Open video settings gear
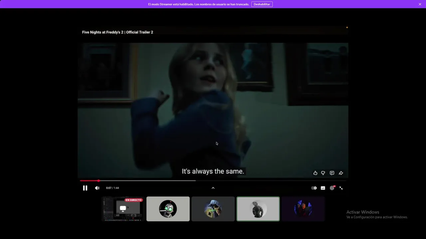 tap(332, 188)
